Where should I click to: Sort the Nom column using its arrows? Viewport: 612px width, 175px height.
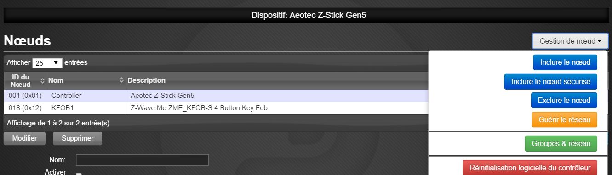click(x=122, y=80)
